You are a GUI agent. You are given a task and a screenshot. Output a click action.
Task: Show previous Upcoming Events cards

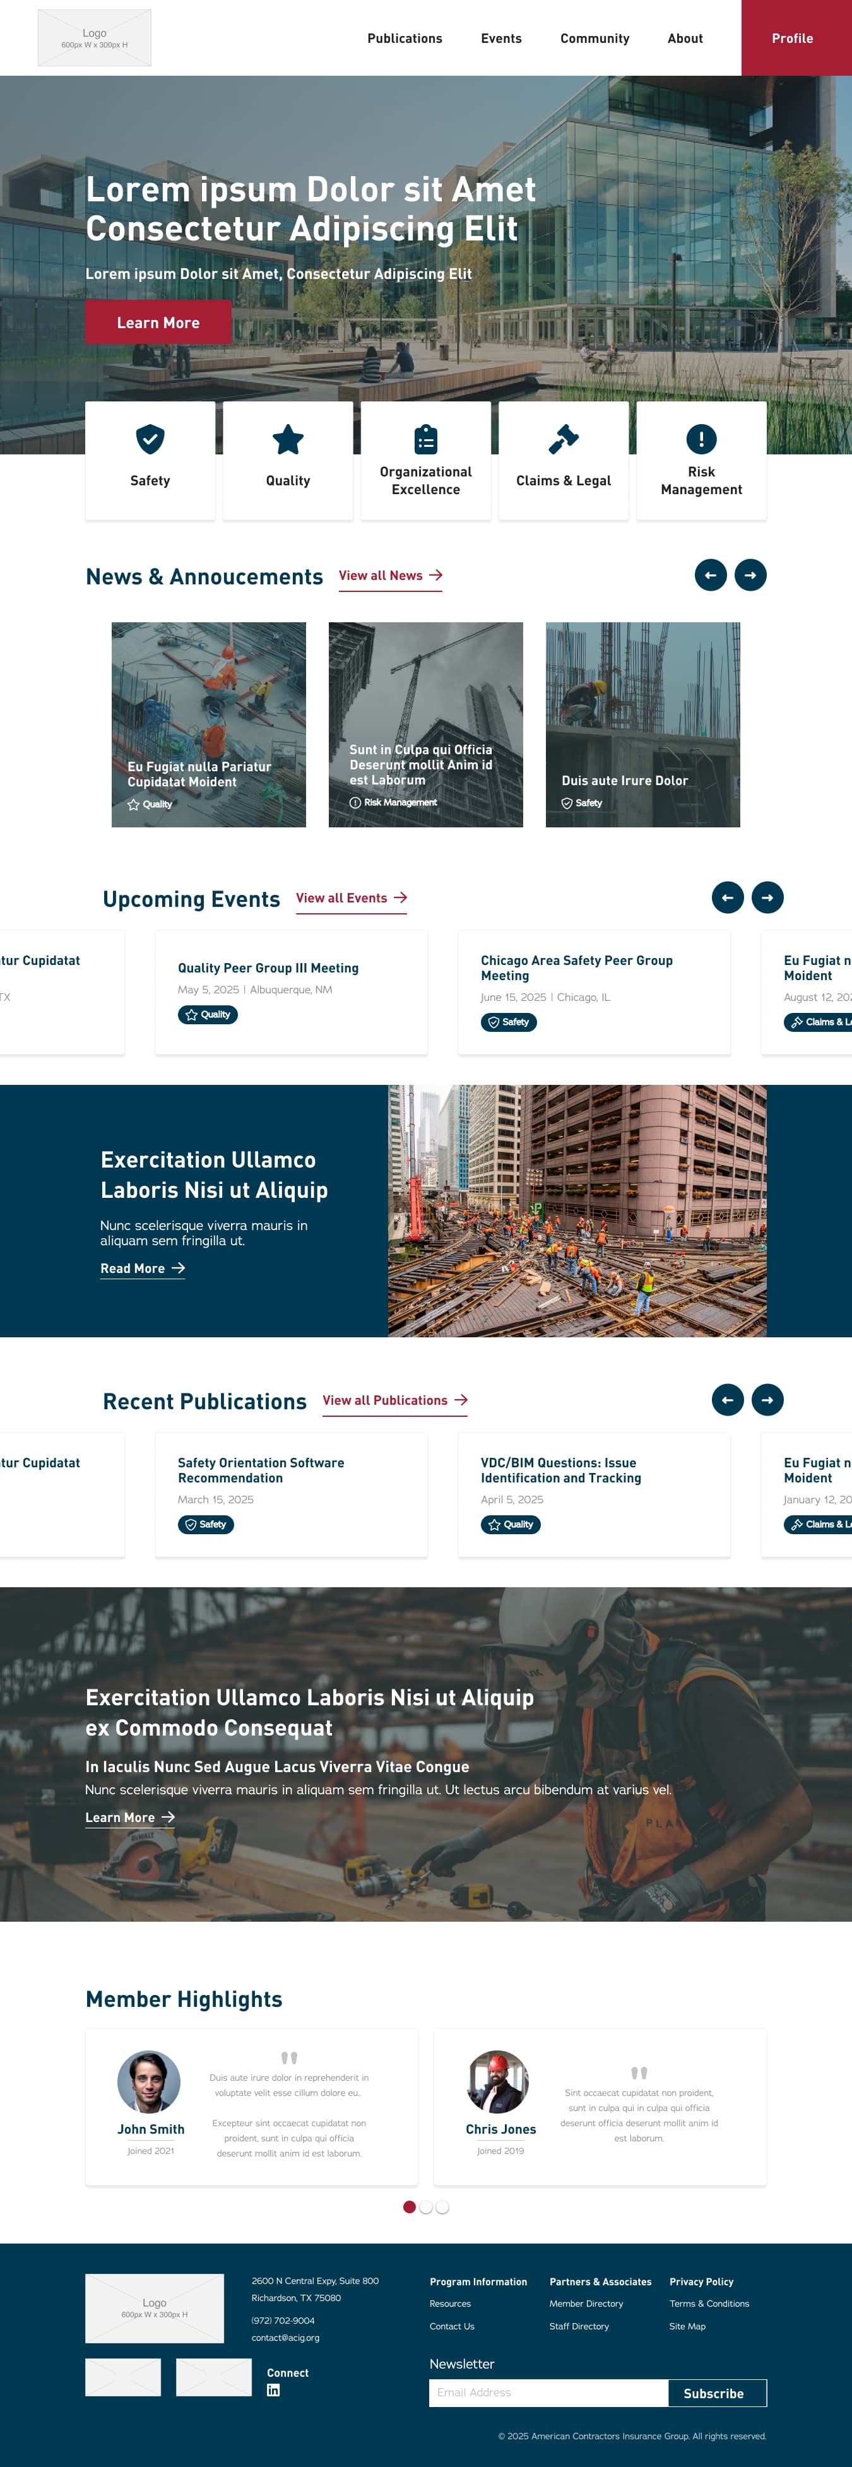728,897
